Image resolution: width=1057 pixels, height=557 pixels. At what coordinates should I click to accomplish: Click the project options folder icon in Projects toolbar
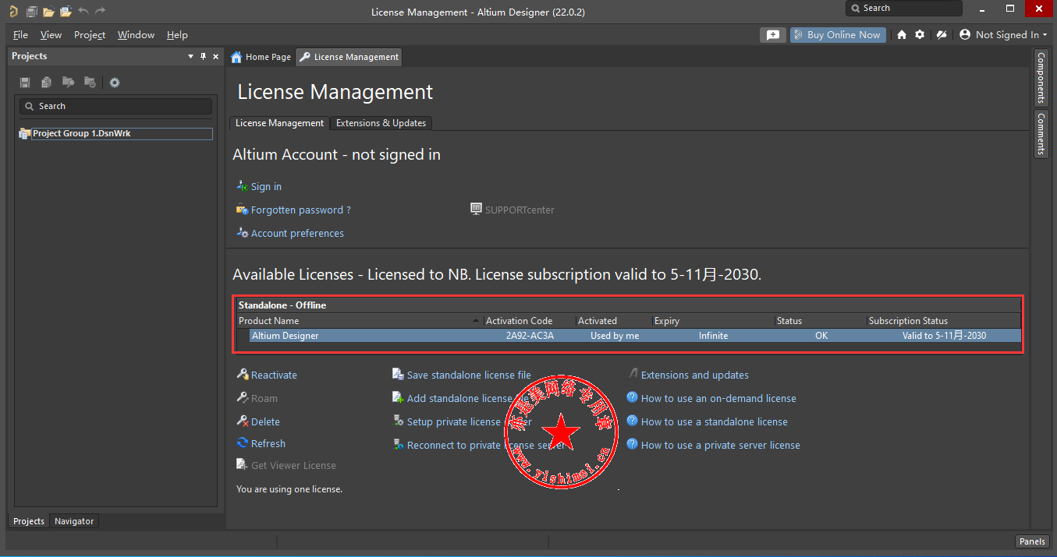90,83
